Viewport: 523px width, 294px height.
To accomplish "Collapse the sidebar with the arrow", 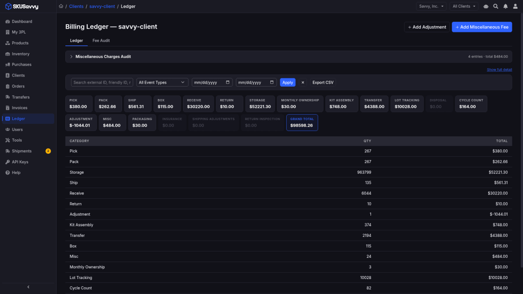I will tap(28, 287).
